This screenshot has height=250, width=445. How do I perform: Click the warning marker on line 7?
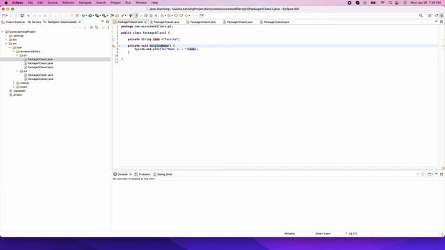coord(113,46)
